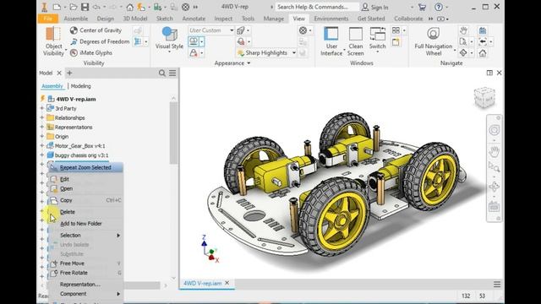This screenshot has height=304, width=541.
Task: Open the Sharp Highlights lighting dropdown
Action: pyautogui.click(x=266, y=52)
